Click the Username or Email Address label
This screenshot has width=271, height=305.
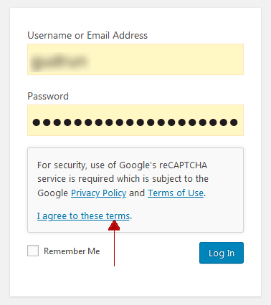87,35
